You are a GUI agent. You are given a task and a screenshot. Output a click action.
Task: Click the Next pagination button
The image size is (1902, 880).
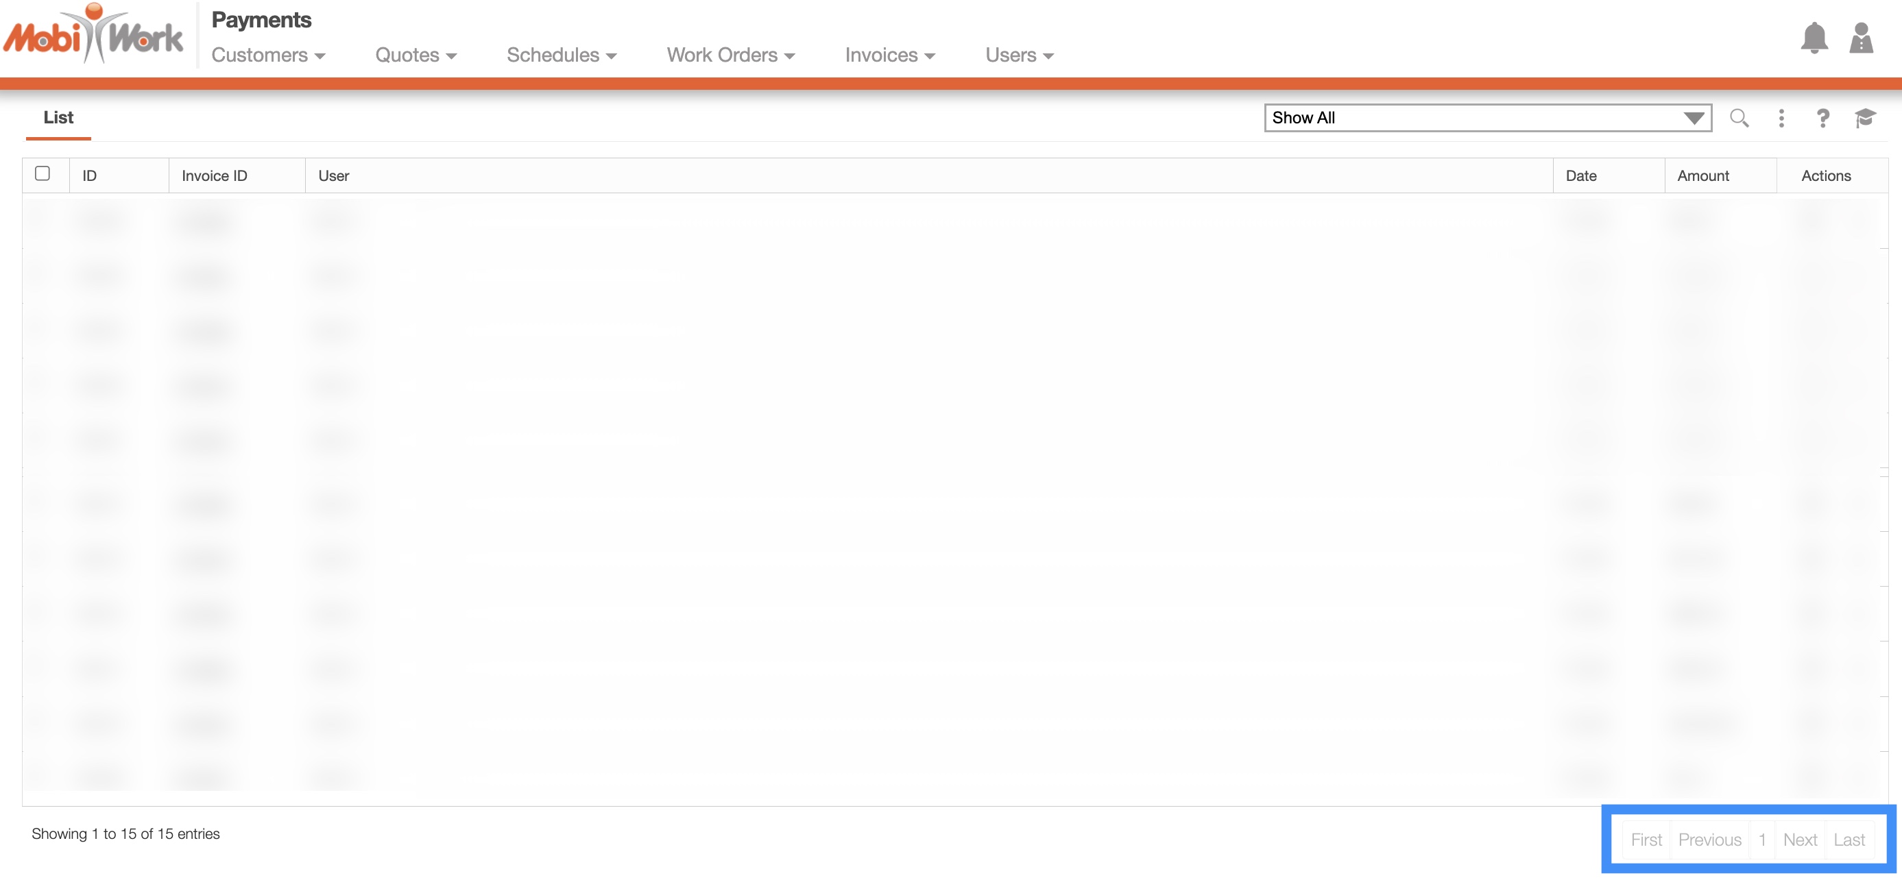tap(1798, 840)
